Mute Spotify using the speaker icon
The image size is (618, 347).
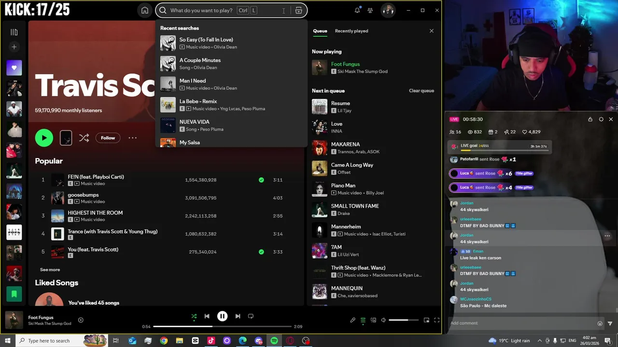(x=383, y=320)
